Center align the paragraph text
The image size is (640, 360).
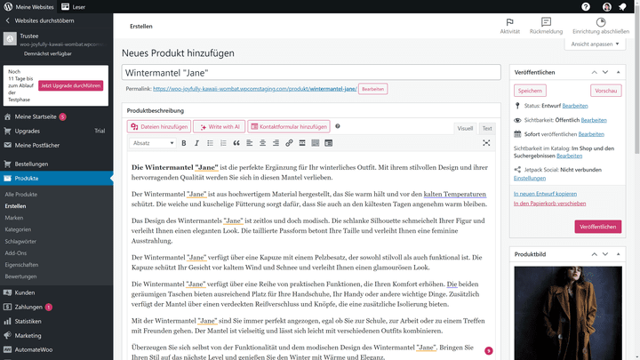tap(262, 143)
